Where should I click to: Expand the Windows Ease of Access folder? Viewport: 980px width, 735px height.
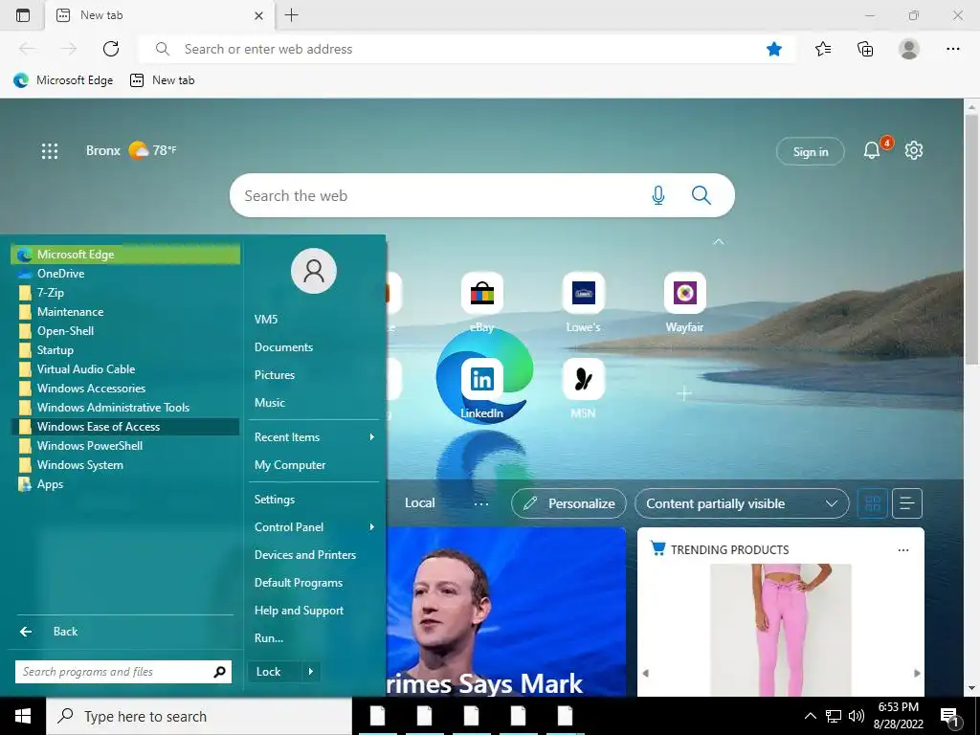[125, 426]
